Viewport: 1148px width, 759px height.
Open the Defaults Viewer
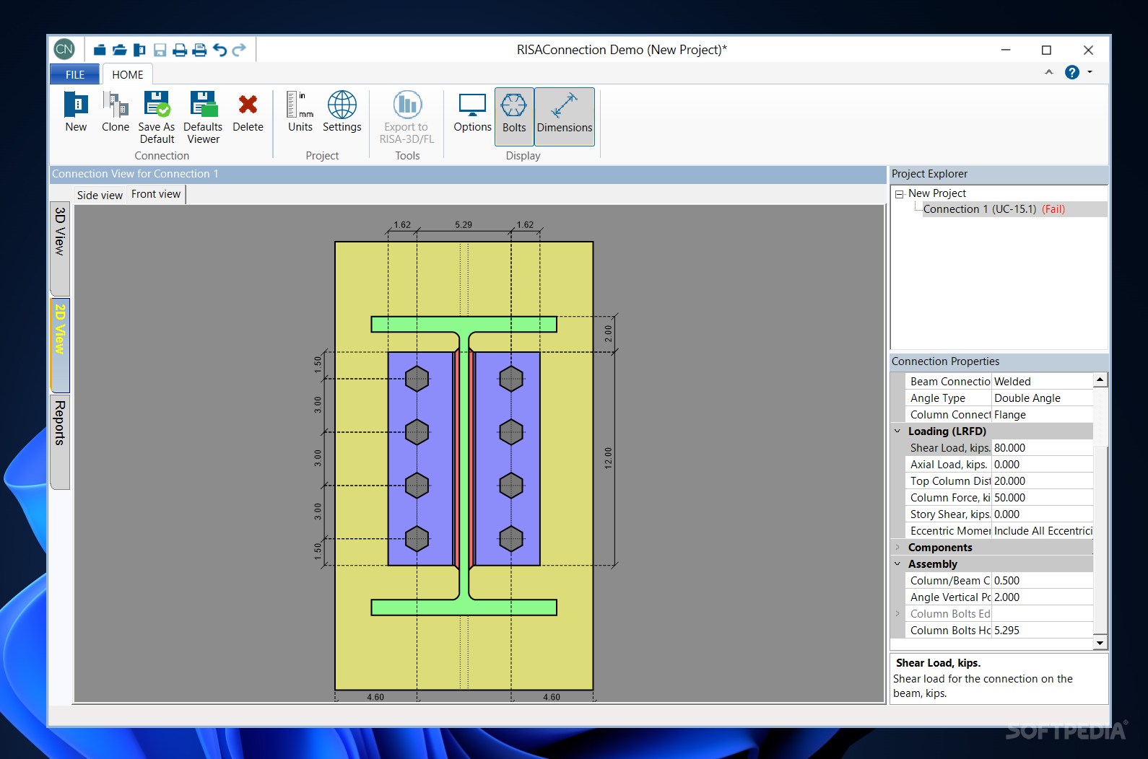pyautogui.click(x=203, y=118)
